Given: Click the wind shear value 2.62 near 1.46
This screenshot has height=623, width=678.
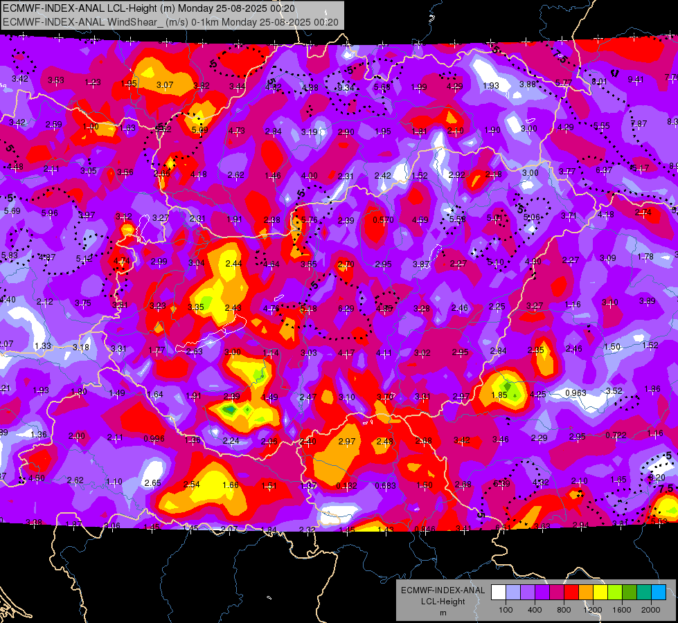Looking at the screenshot, I should 236,174.
